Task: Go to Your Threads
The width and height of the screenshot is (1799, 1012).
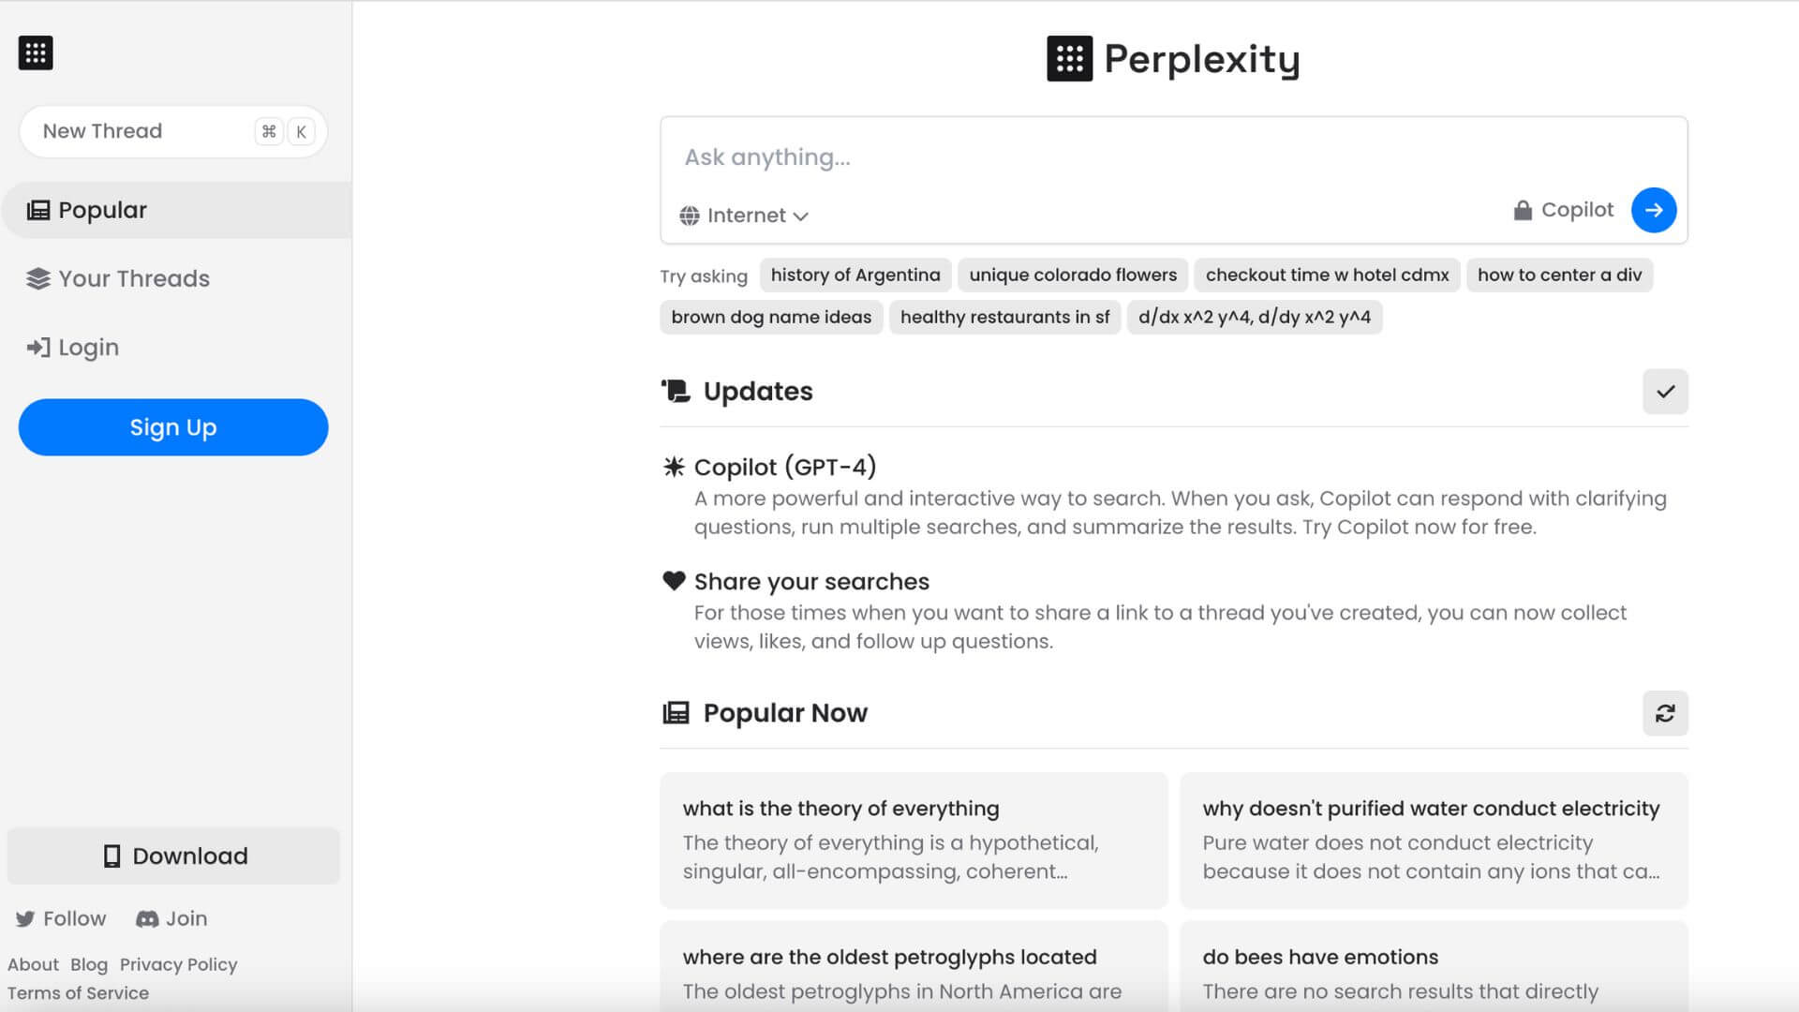Action: [133, 278]
